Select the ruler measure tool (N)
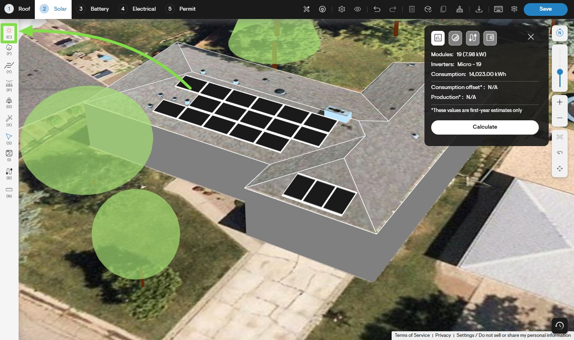574x340 pixels. (x=9, y=191)
